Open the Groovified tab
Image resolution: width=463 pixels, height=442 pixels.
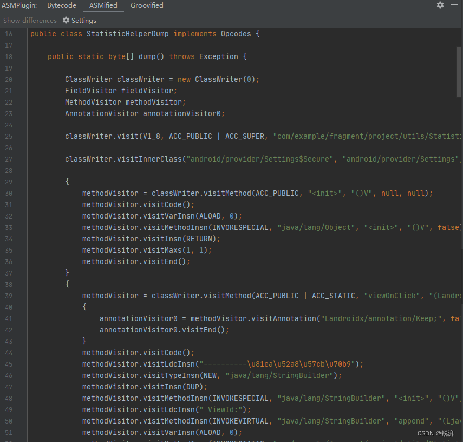(x=147, y=5)
